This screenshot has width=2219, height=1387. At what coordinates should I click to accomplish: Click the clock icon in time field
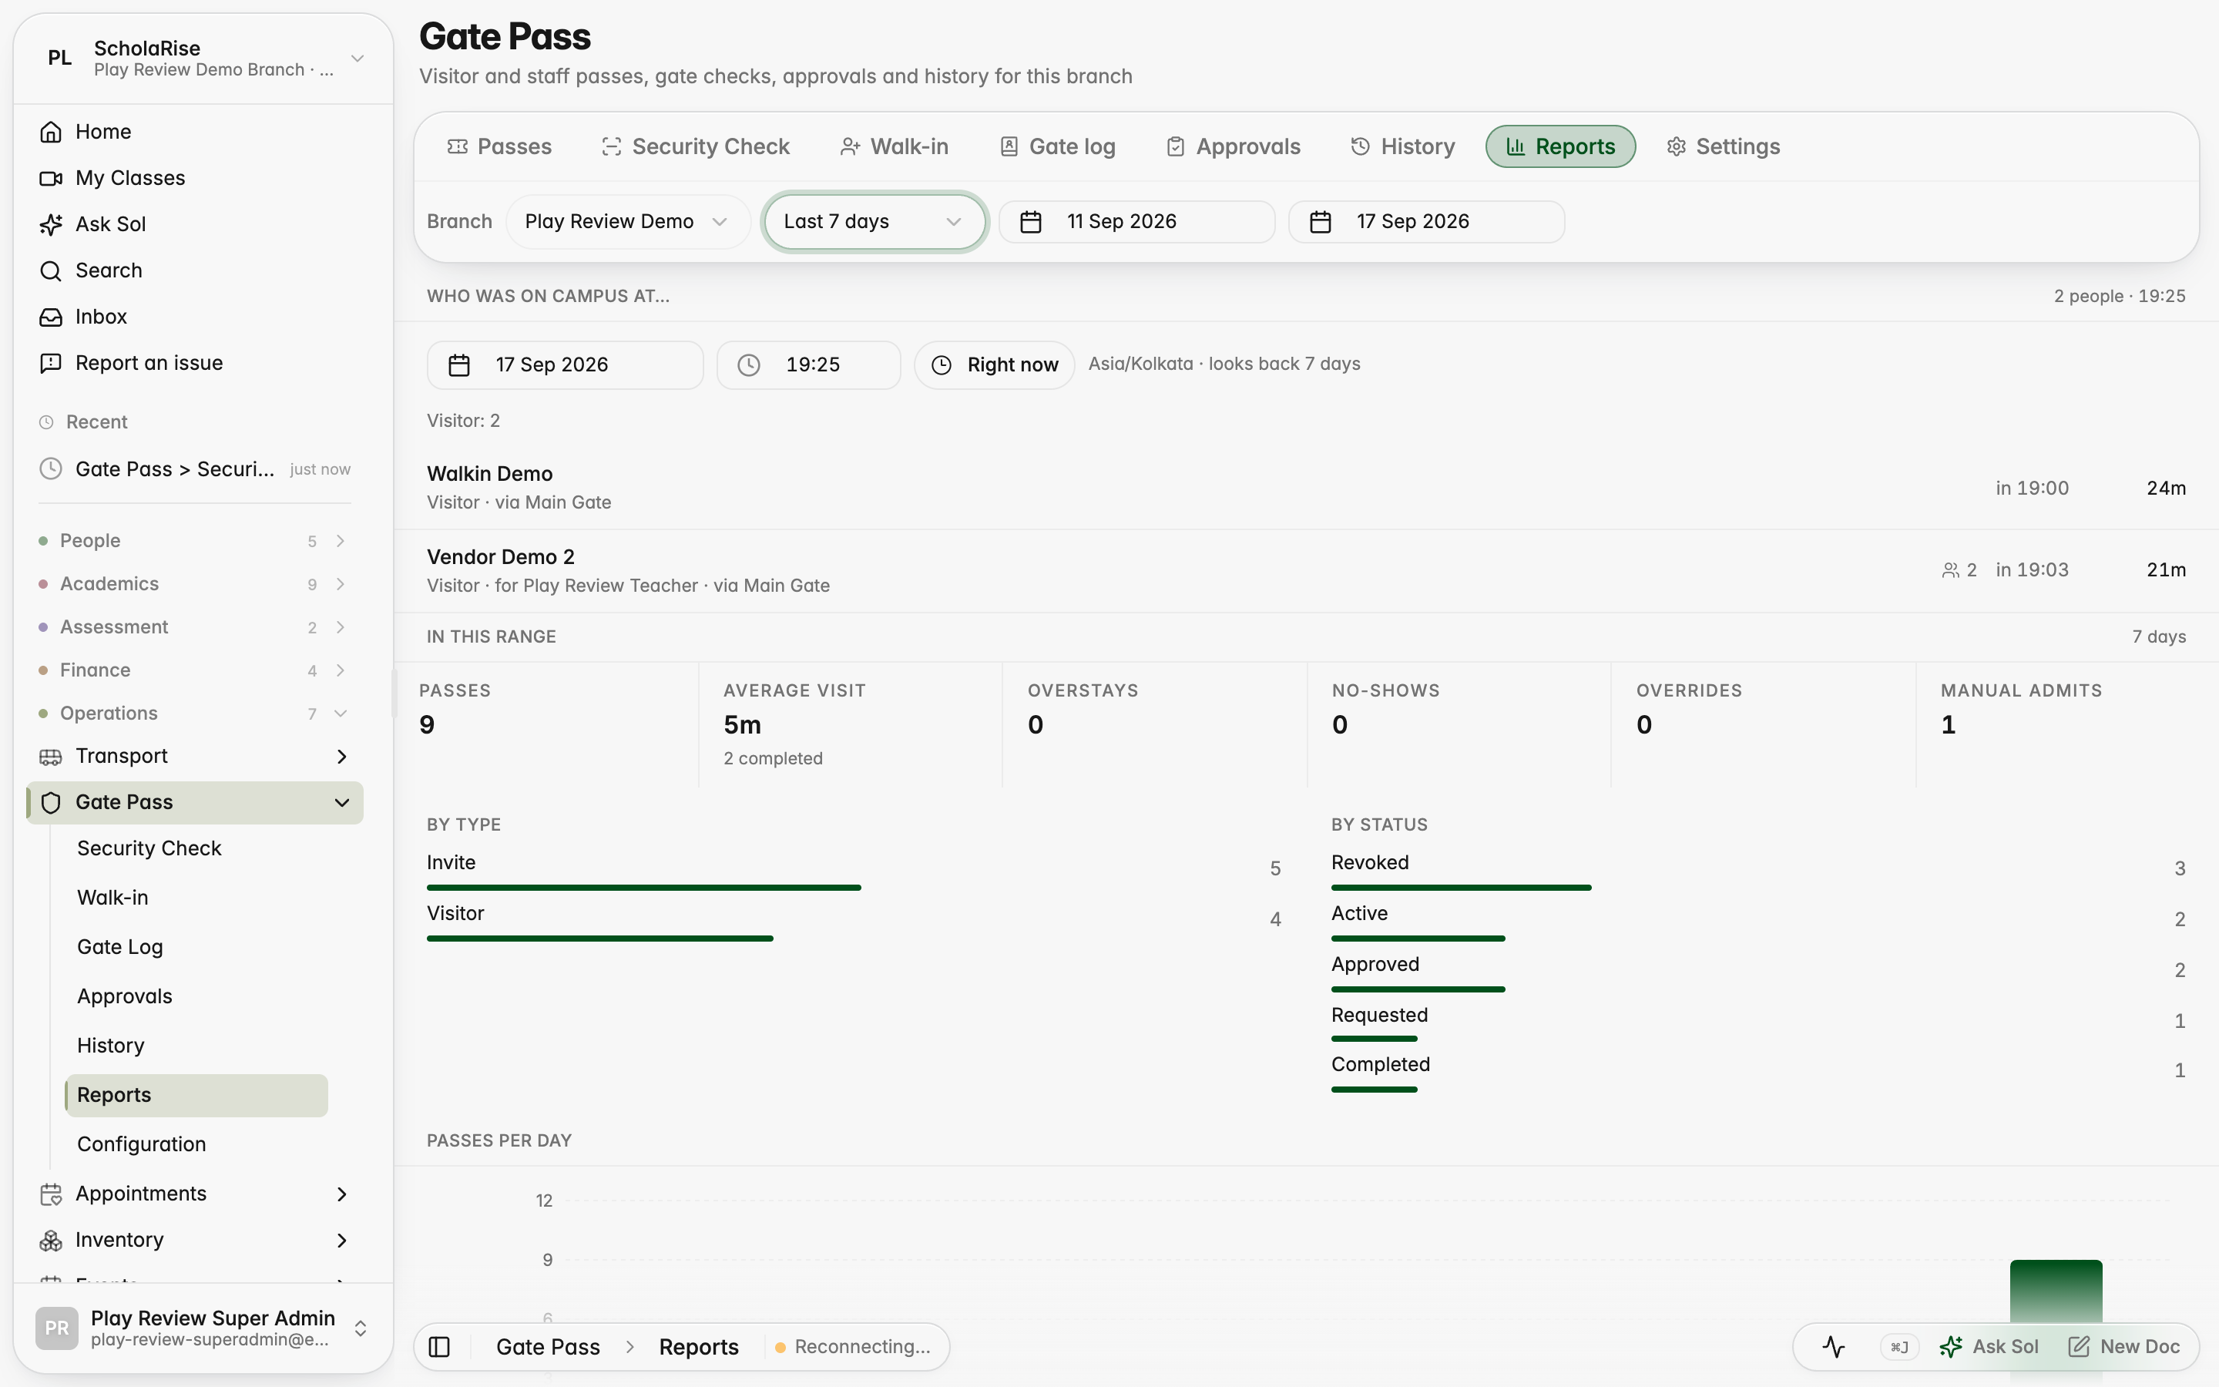pyautogui.click(x=749, y=365)
